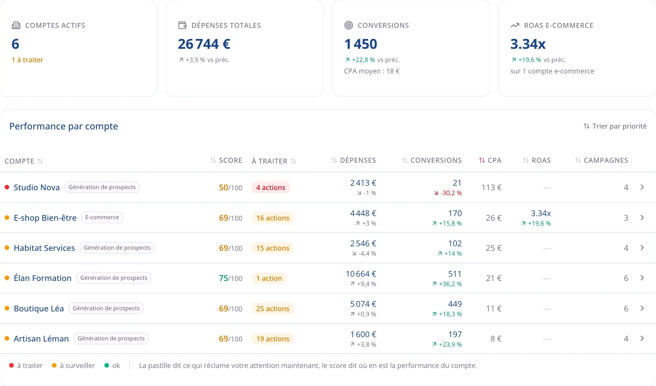656x386 pixels.
Task: Open Artisan Léman row chevron
Action: point(642,338)
